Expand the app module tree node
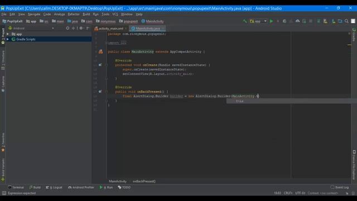 8,34
